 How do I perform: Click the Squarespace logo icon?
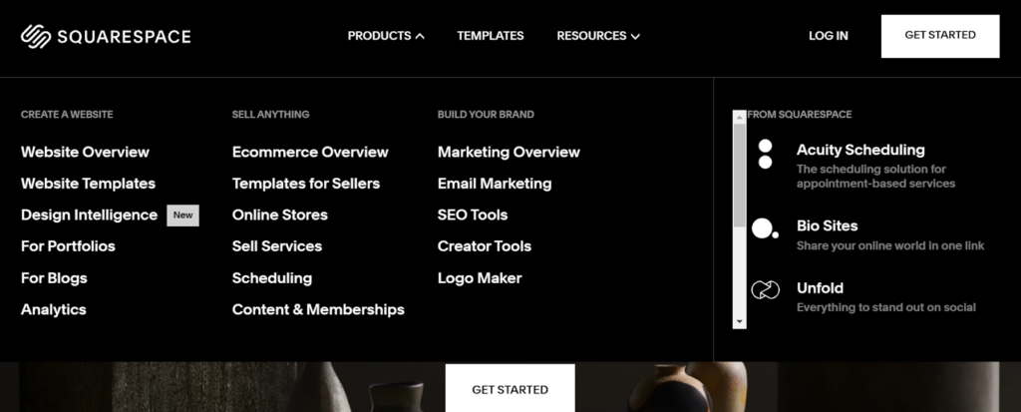(36, 36)
